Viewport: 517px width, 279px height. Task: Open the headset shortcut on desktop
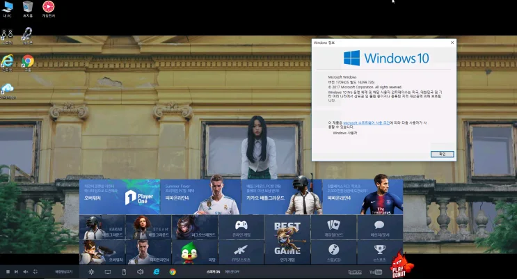pos(27,36)
